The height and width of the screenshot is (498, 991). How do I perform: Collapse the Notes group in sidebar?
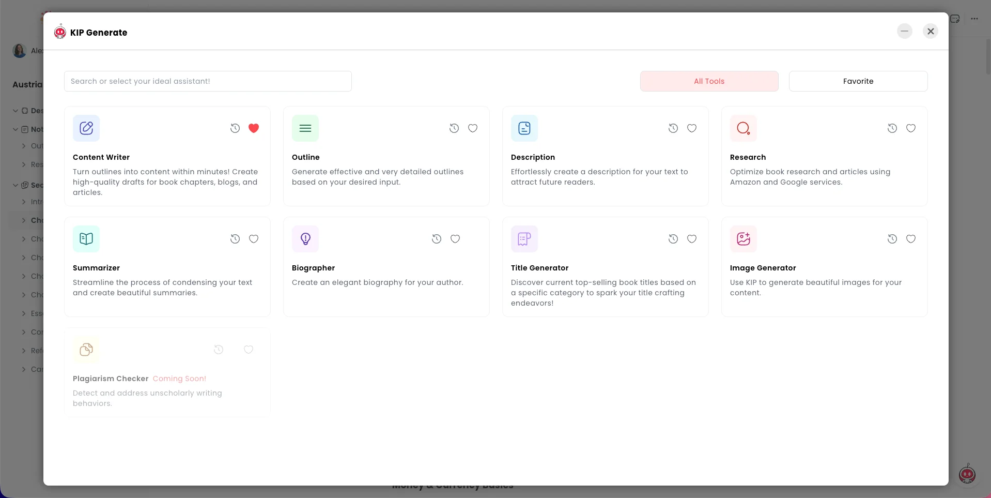(x=15, y=129)
